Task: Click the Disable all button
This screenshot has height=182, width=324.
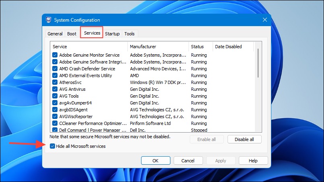Action: [x=244, y=139]
